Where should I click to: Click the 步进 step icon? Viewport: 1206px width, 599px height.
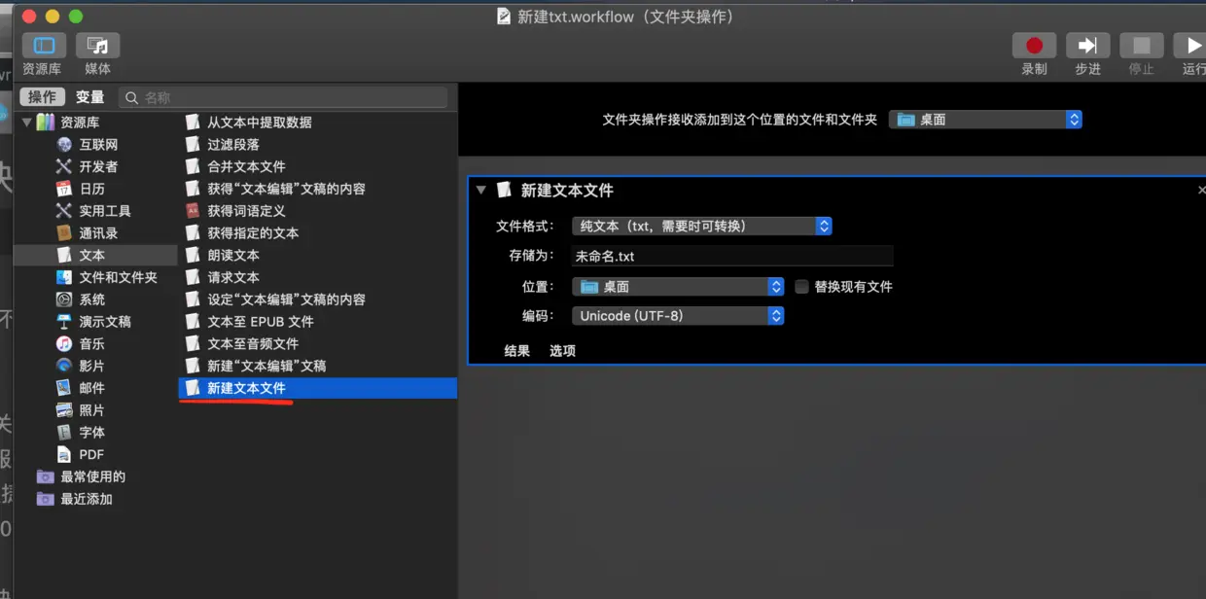point(1087,45)
